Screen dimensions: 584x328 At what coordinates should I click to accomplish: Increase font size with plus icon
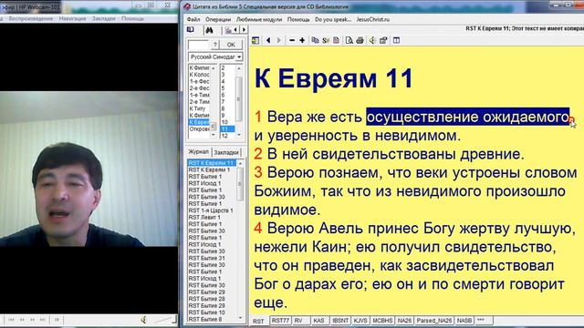302,40
